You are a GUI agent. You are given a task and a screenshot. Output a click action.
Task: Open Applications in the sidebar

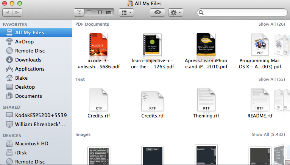[36, 69]
